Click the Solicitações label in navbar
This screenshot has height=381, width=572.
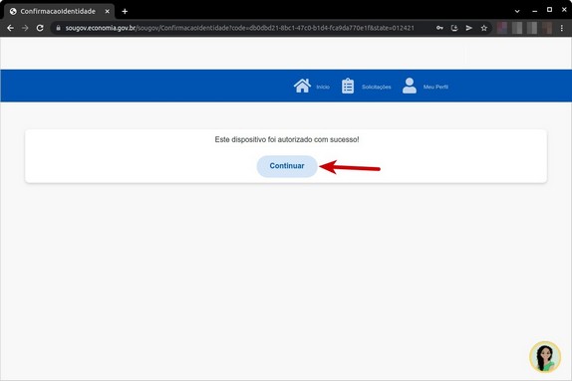(x=376, y=88)
